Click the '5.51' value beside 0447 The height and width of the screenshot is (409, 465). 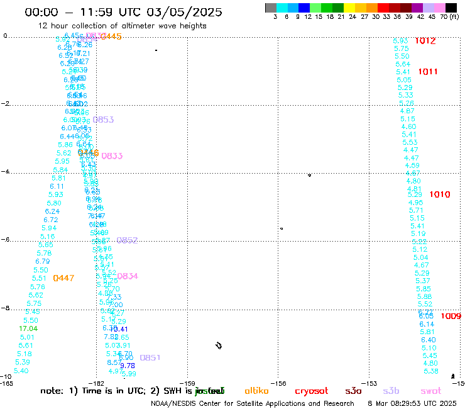point(39,279)
